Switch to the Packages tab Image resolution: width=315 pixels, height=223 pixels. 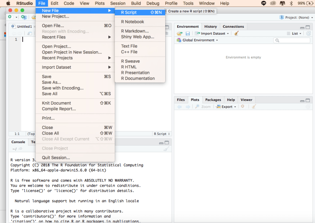[x=213, y=100]
